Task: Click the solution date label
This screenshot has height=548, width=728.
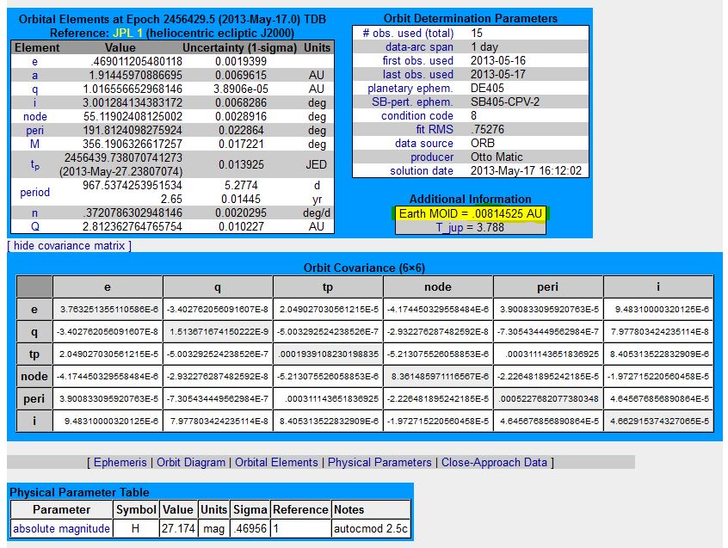Action: (x=421, y=170)
